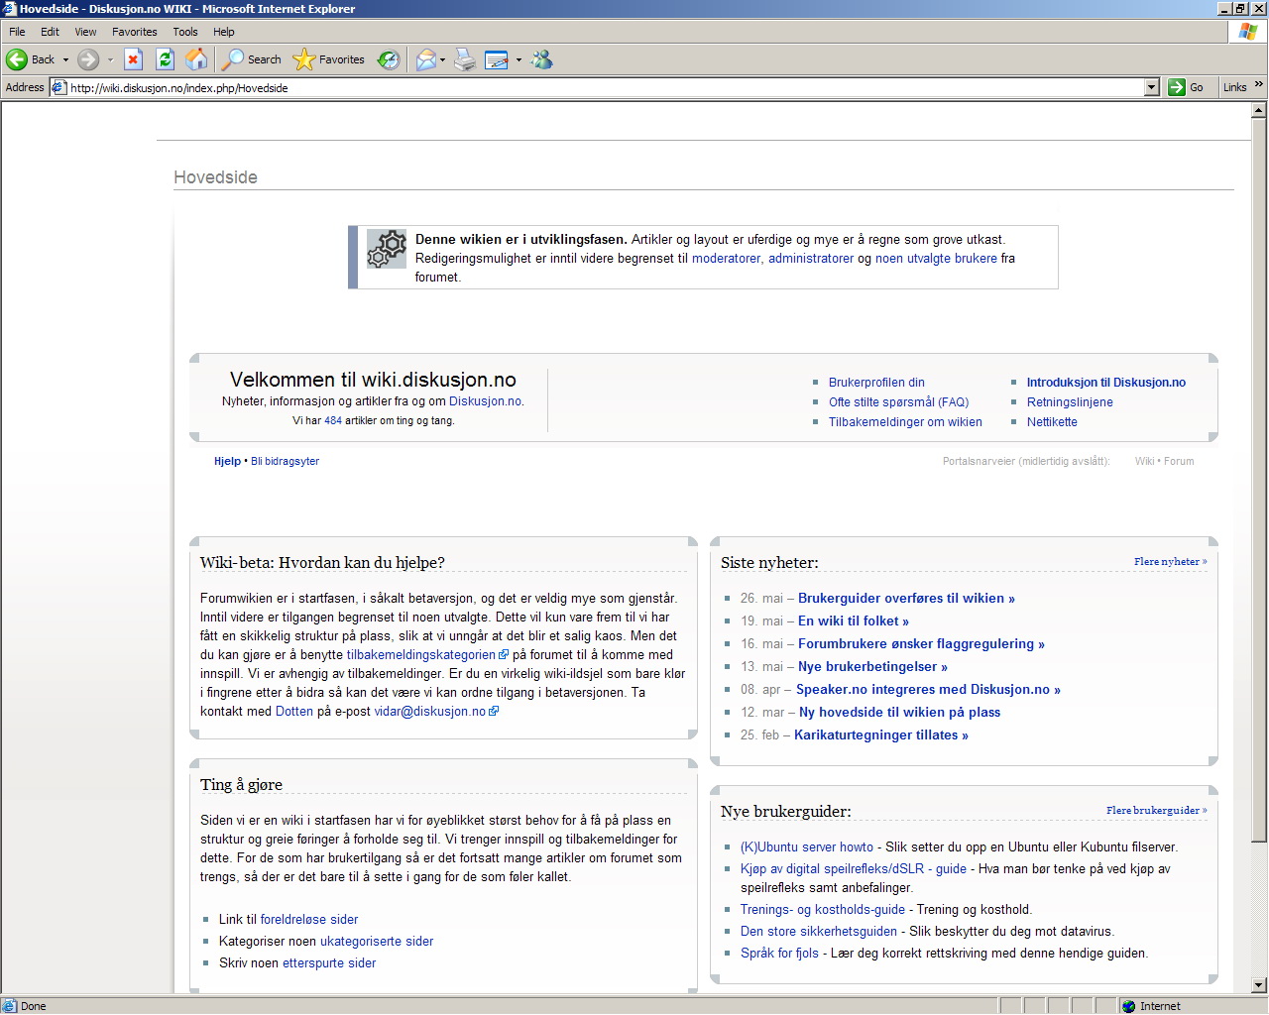Open the Språk for fjols guide
This screenshot has height=1015, width=1269.
(x=779, y=954)
